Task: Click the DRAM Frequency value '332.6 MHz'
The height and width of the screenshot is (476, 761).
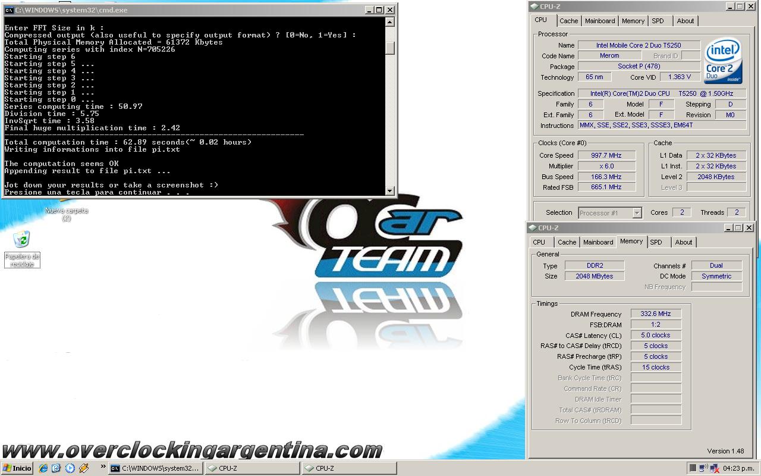Action: point(656,314)
